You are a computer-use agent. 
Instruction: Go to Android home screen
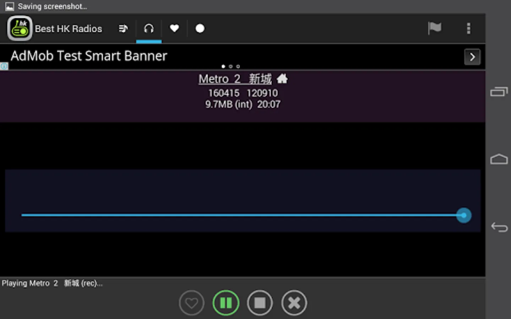(x=499, y=159)
